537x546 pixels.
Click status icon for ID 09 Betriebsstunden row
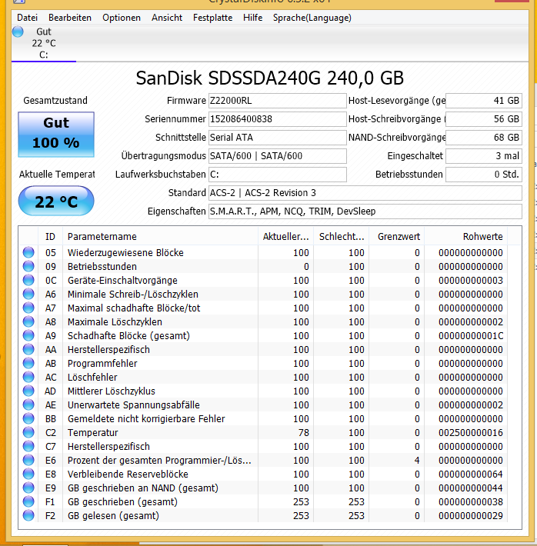click(x=28, y=266)
